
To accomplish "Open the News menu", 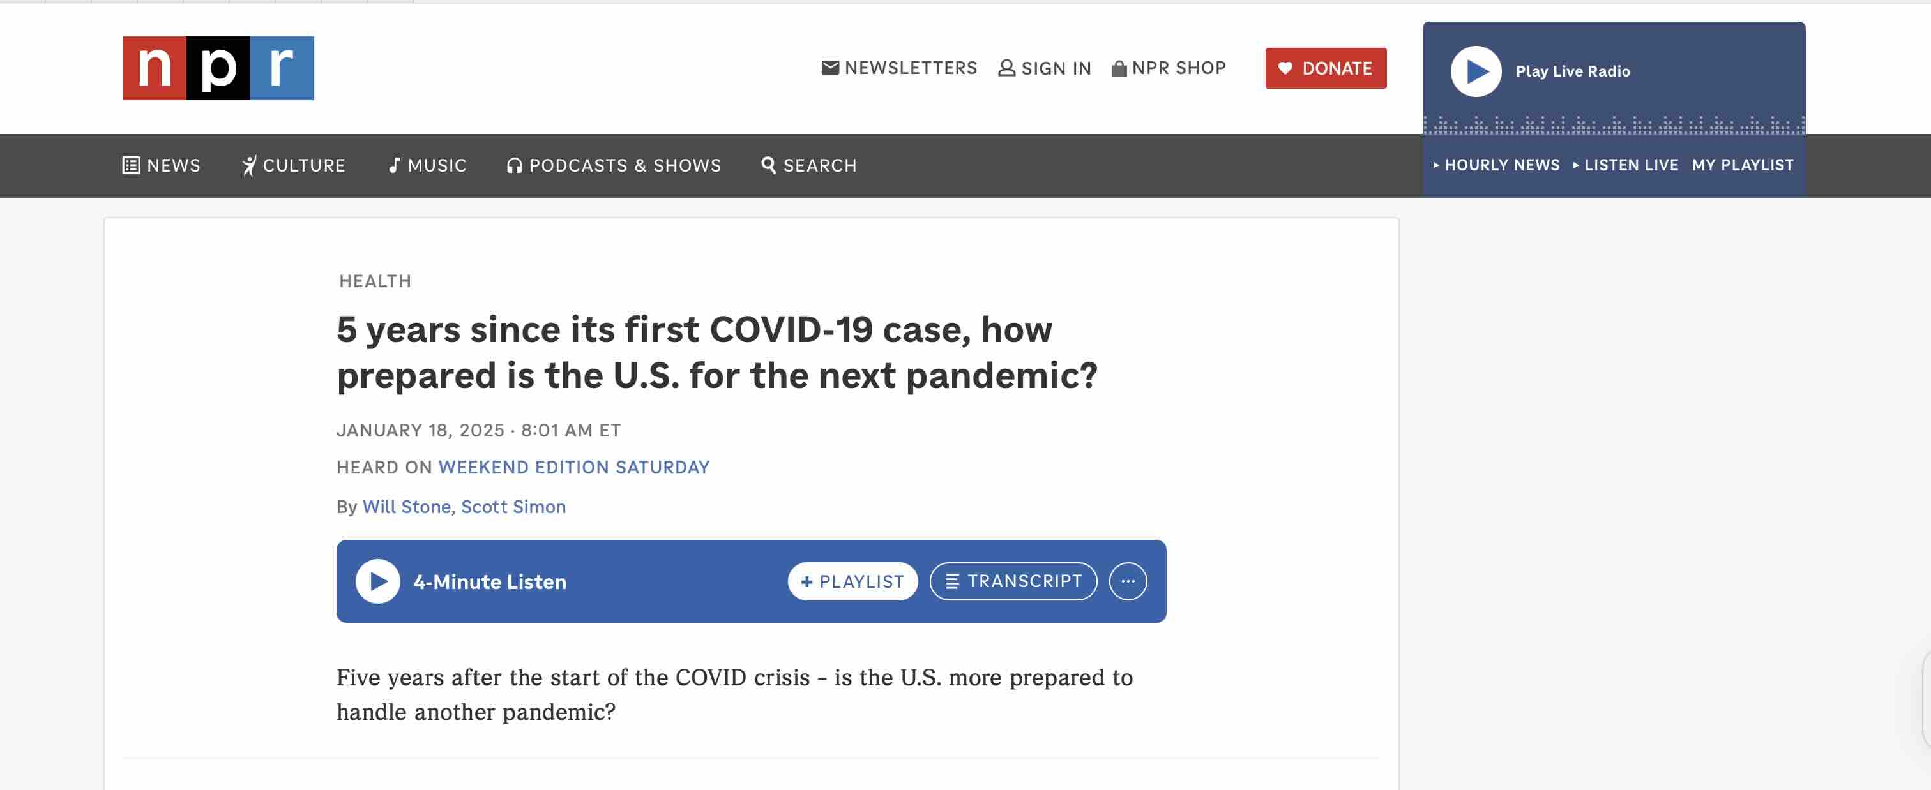I will point(161,165).
